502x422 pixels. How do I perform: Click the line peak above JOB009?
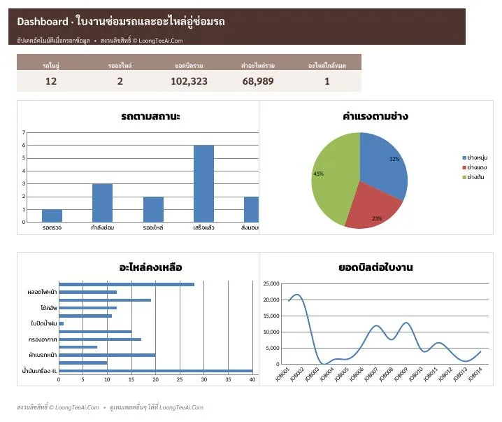pos(407,323)
